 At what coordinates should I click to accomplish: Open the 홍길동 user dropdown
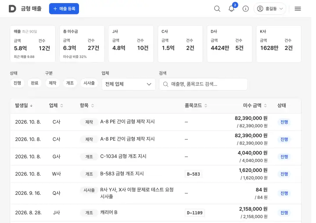[x=270, y=9]
